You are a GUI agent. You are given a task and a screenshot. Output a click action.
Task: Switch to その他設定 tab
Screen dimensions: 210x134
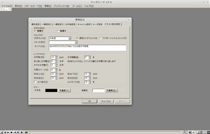tap(70, 24)
